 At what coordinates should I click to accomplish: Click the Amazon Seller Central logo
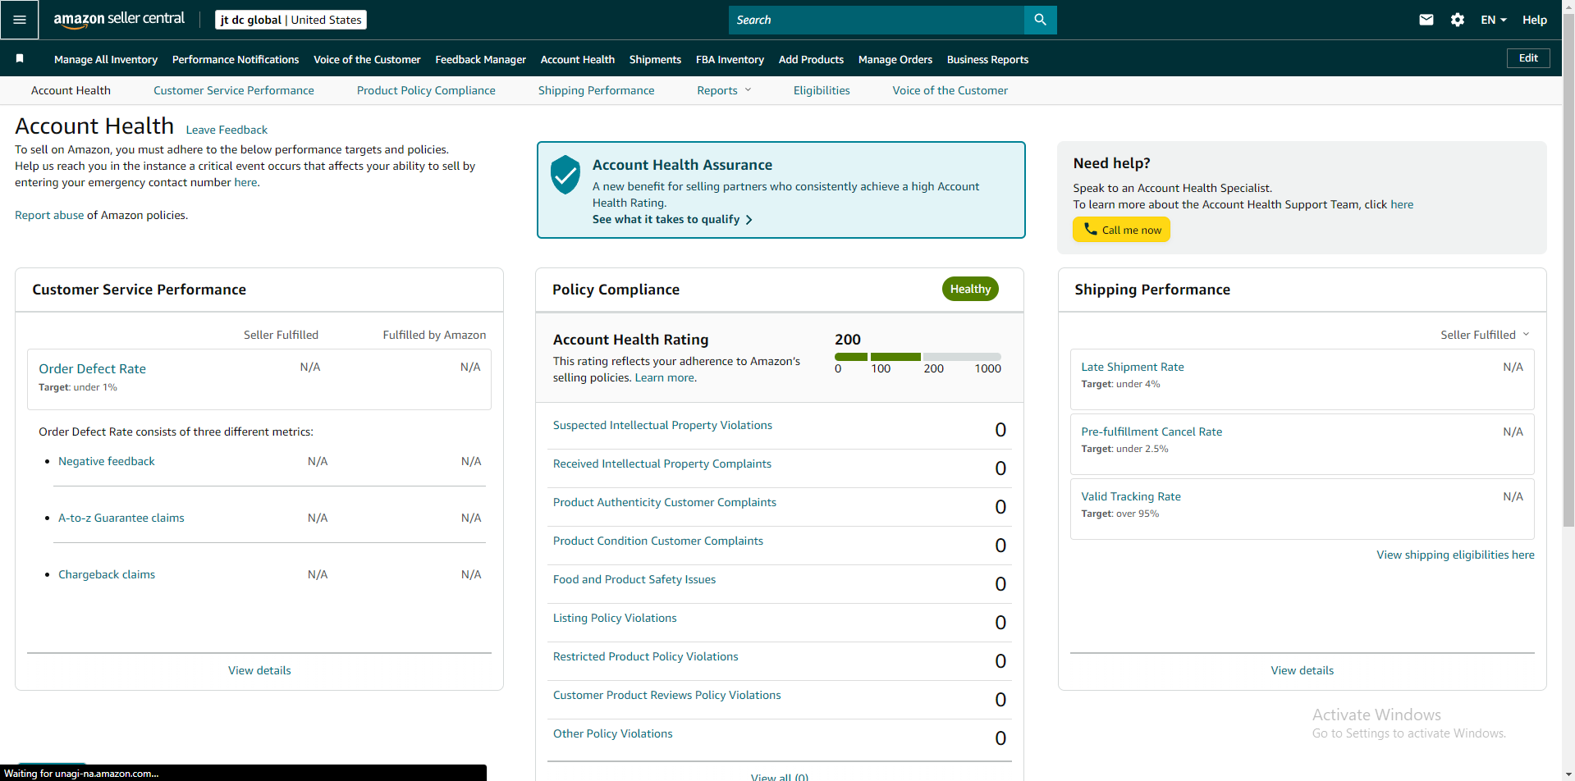click(119, 20)
